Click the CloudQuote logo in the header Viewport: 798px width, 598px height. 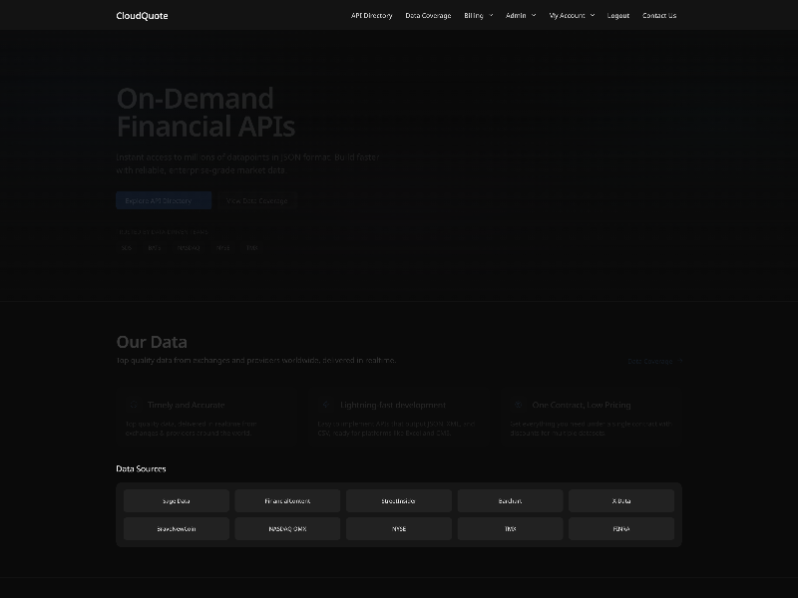pos(142,15)
